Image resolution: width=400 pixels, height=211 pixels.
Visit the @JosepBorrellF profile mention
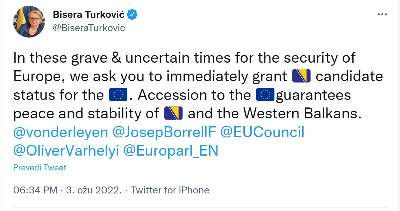[164, 132]
